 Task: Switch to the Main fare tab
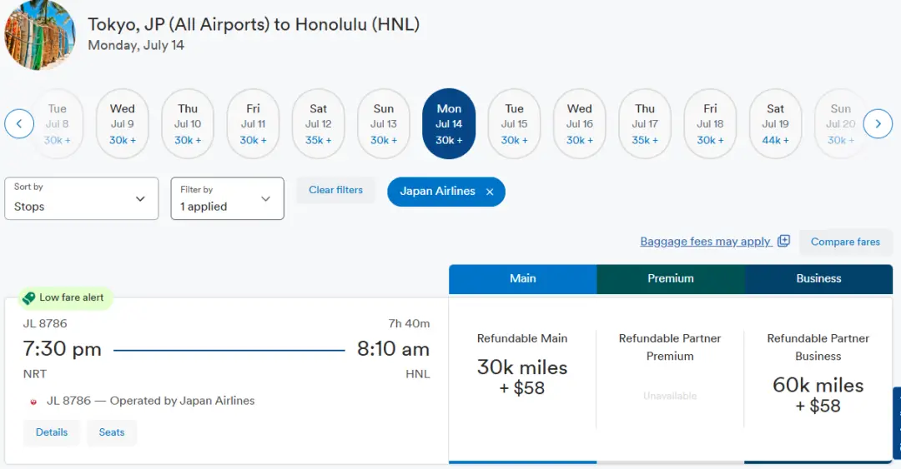tap(522, 279)
